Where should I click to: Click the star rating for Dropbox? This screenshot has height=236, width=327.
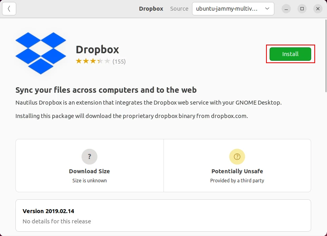[93, 61]
